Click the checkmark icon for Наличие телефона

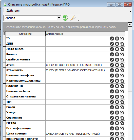[112, 76]
